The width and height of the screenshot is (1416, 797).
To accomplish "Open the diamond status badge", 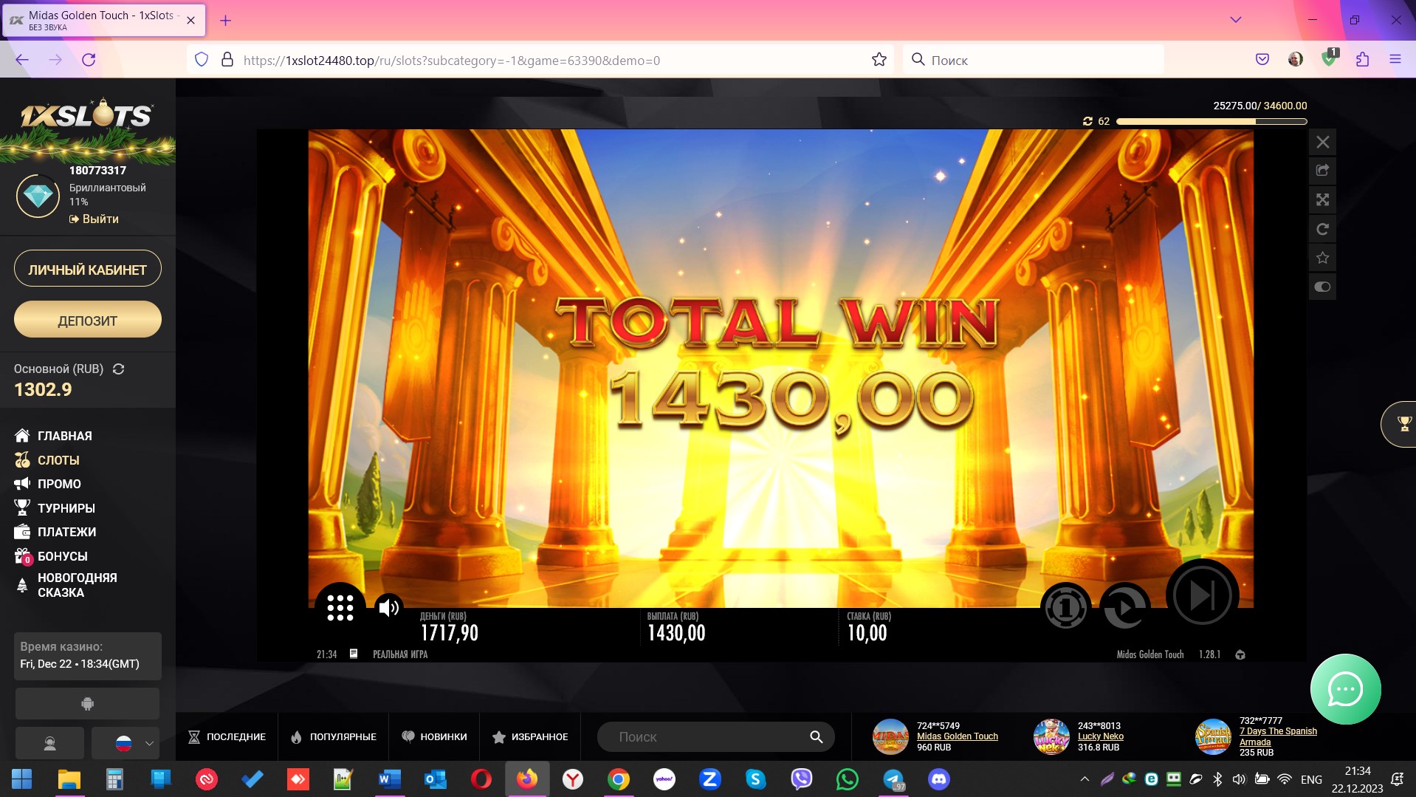I will point(38,196).
